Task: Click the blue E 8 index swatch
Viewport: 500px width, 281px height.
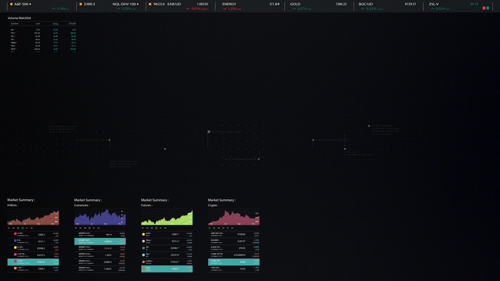Action: (x=15, y=241)
